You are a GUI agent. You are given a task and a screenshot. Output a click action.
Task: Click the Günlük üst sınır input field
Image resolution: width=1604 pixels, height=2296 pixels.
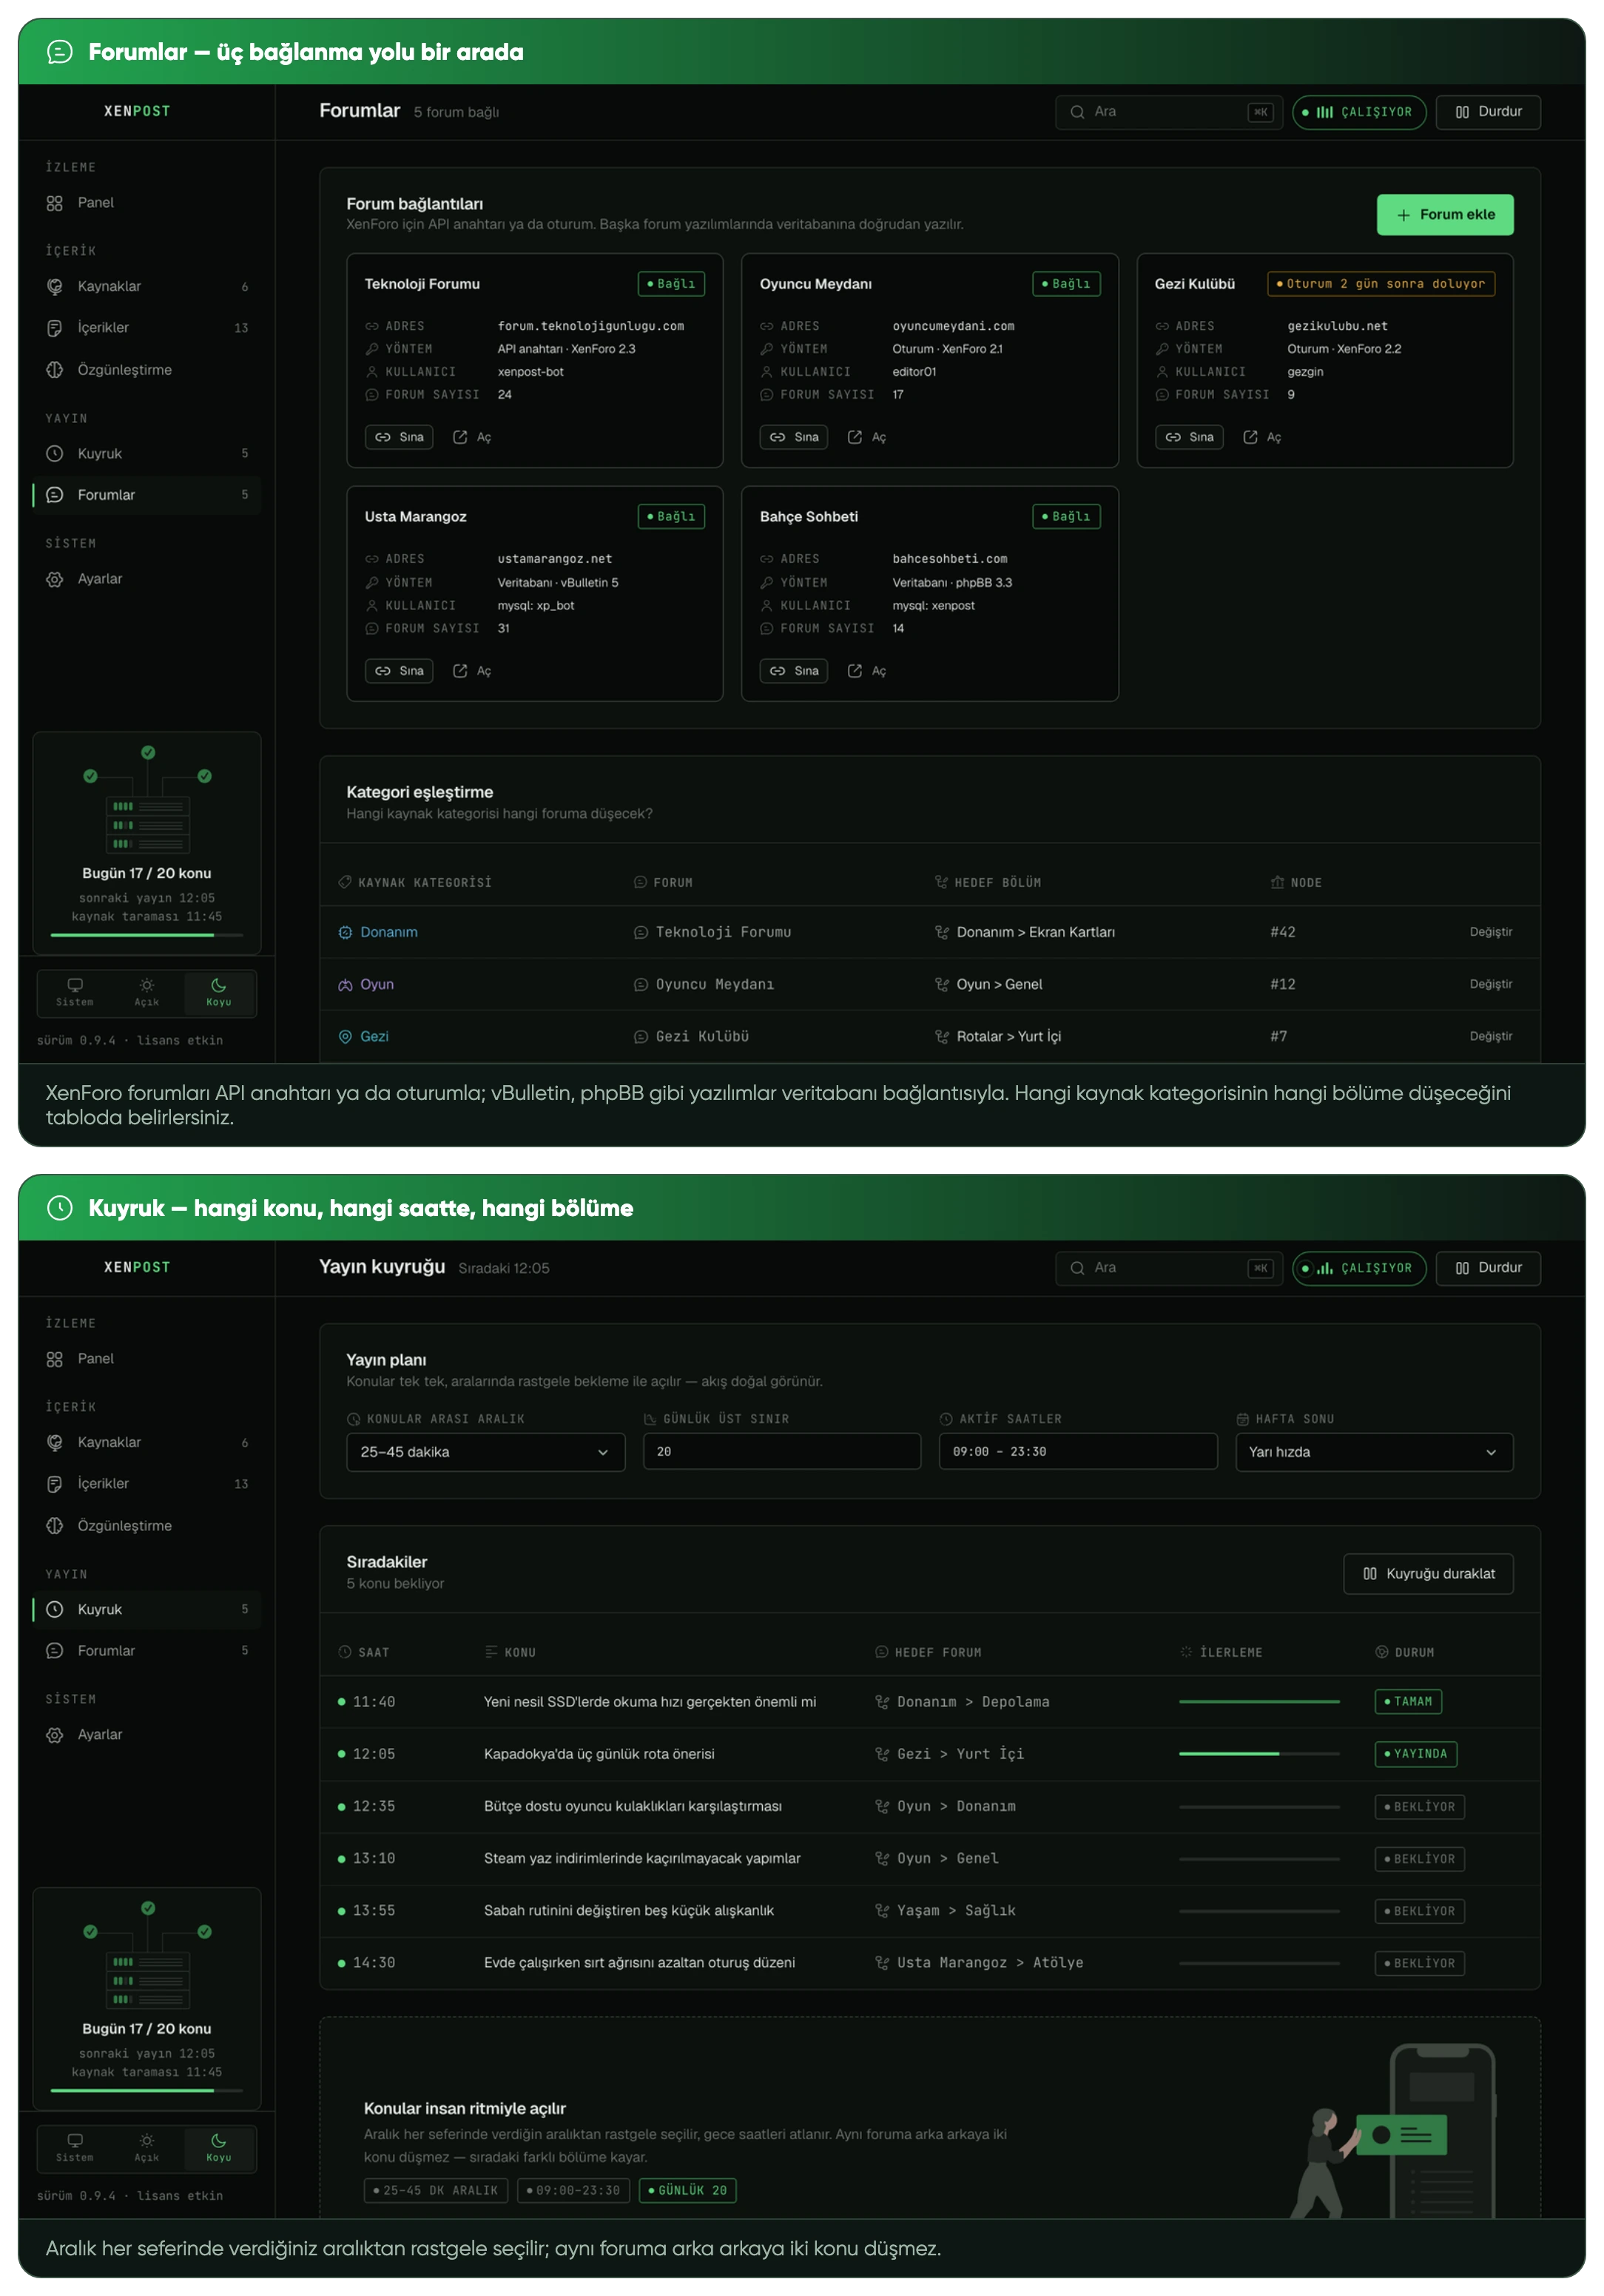(782, 1452)
